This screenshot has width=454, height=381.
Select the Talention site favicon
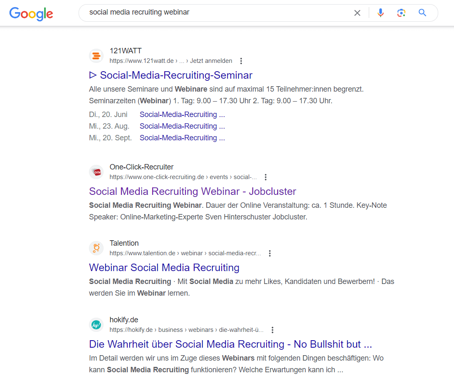click(96, 248)
